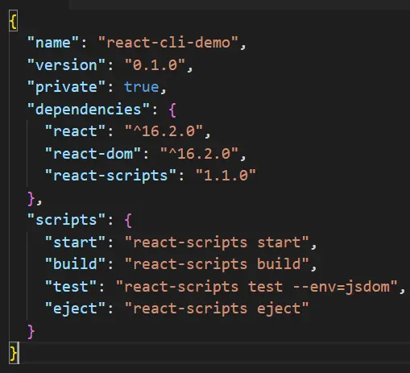Screen dimensions: 410x373
Task: Click the "dependencies" key
Action: 89,109
